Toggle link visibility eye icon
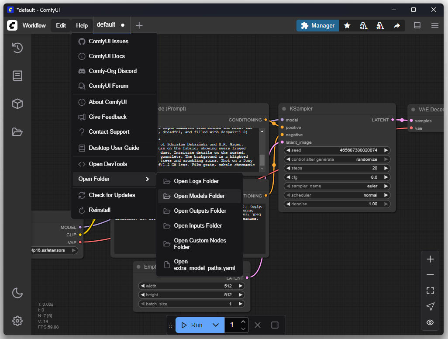This screenshot has height=339, width=448. pos(430,322)
